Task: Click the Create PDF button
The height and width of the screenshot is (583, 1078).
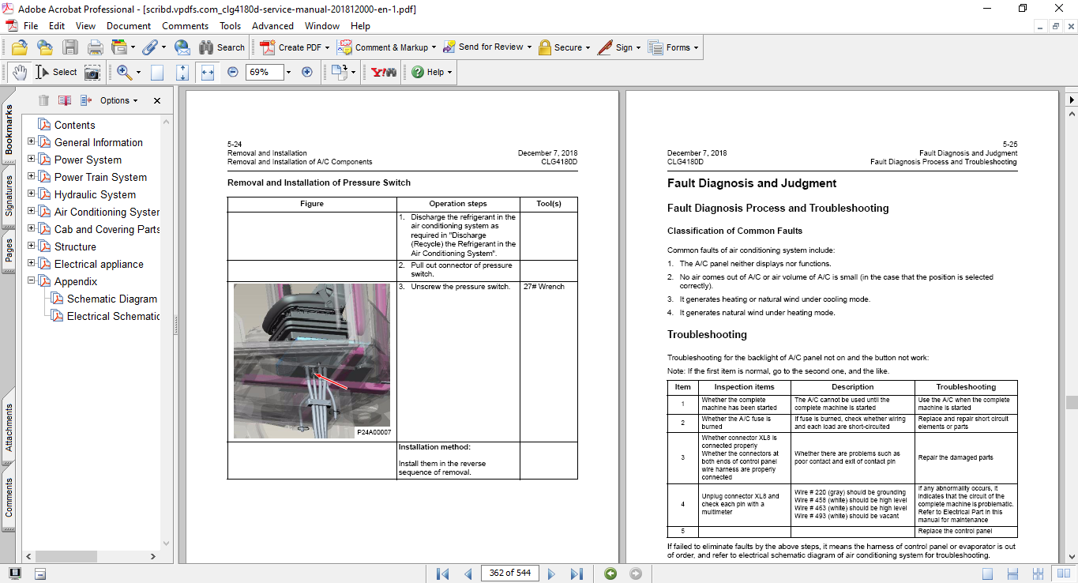Action: 291,47
